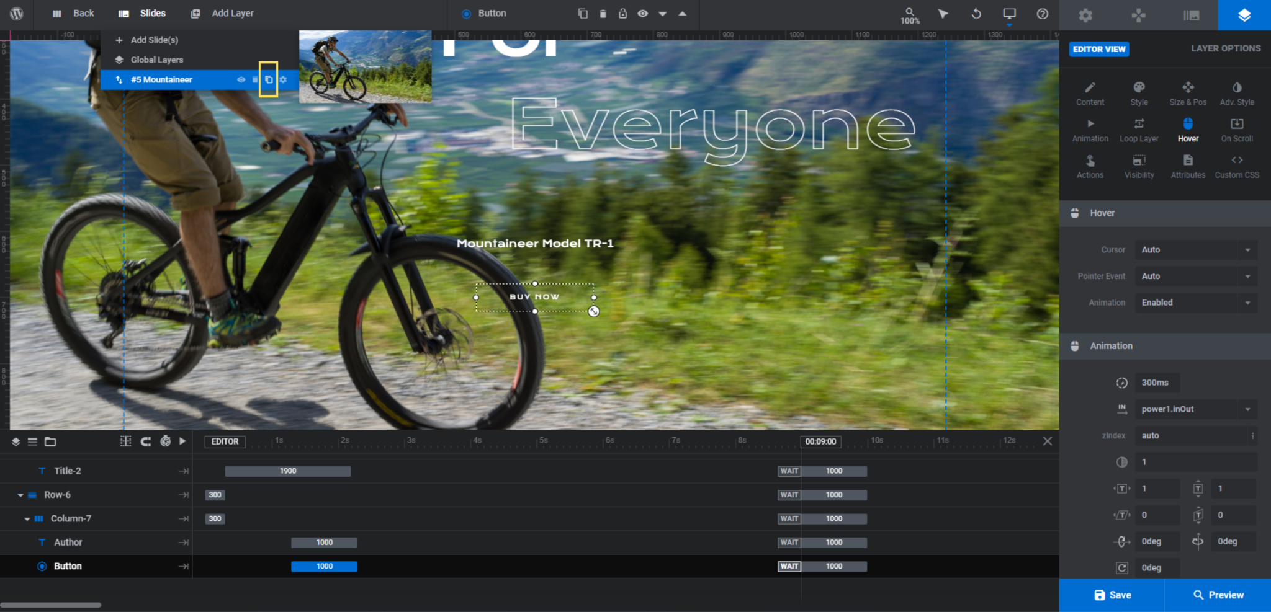Select Global Layers in the slides dropdown

pos(150,60)
